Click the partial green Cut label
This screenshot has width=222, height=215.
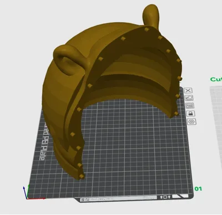pyautogui.click(x=216, y=79)
